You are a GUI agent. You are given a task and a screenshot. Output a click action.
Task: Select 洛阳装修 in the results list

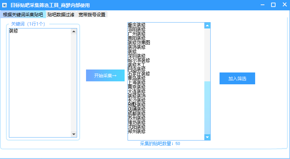coord(137,29)
